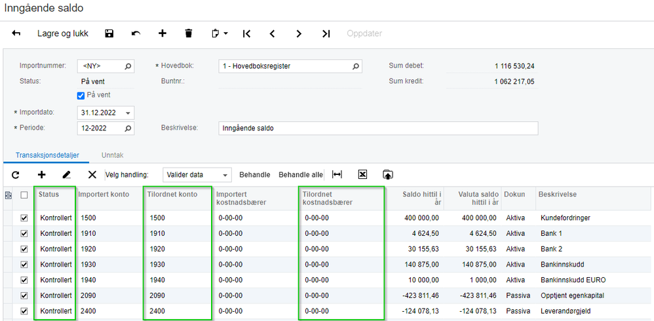
Task: Uncheck the row for account 1940
Action: point(24,280)
